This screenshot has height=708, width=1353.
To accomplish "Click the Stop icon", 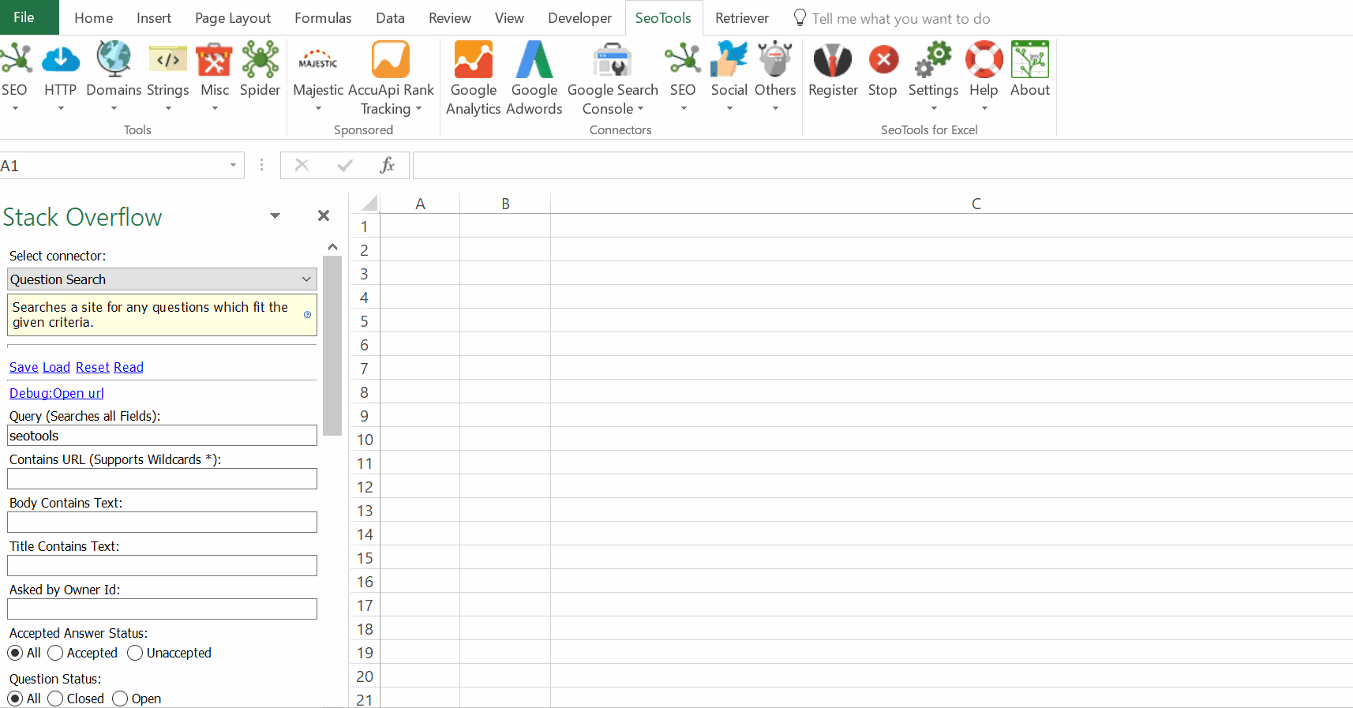I will tap(883, 60).
